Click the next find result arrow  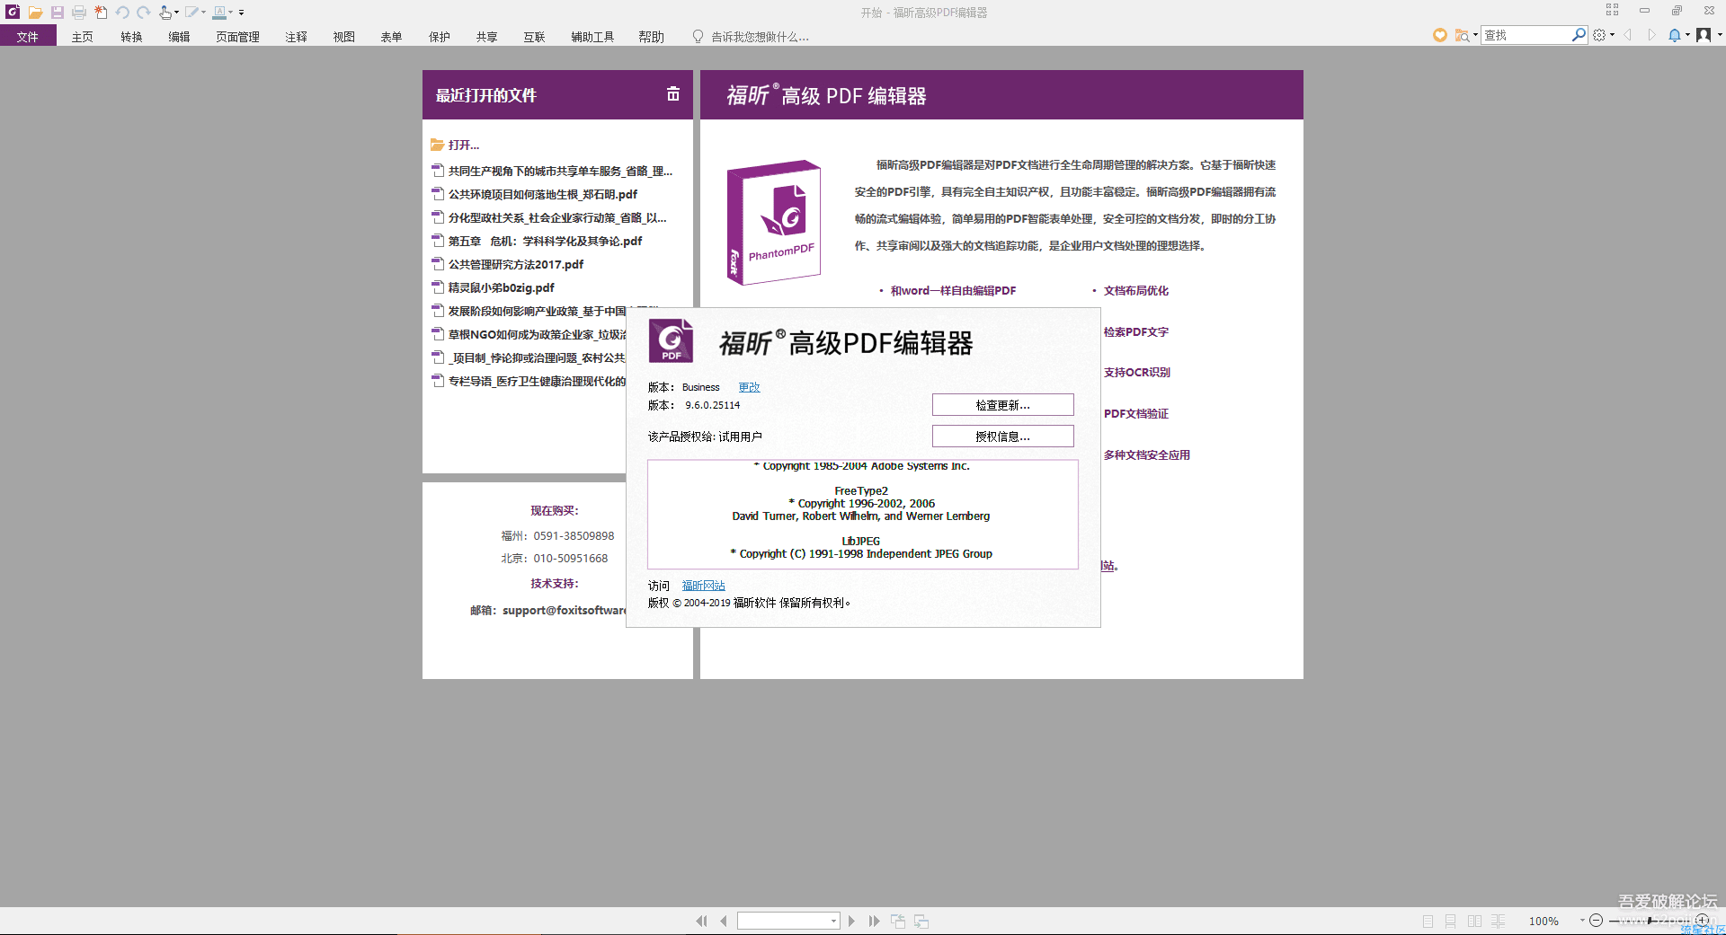click(x=1651, y=35)
